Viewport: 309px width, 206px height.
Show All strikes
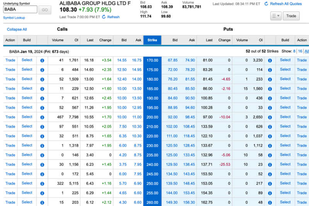coord(307,51)
